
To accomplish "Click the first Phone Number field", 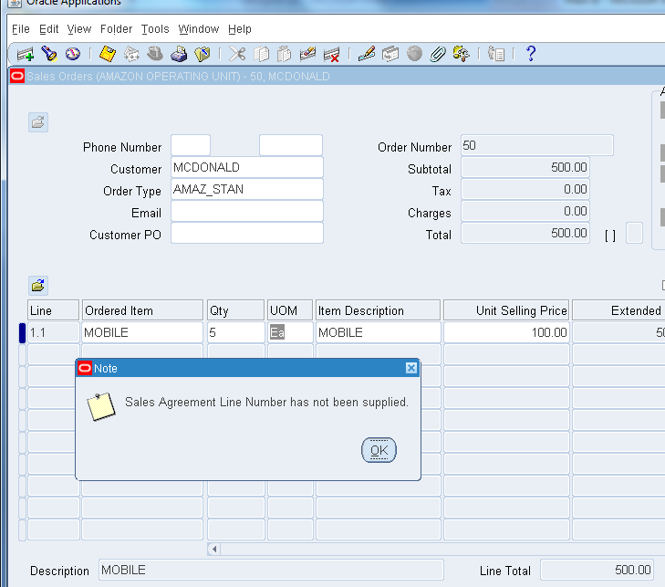I will coord(191,145).
